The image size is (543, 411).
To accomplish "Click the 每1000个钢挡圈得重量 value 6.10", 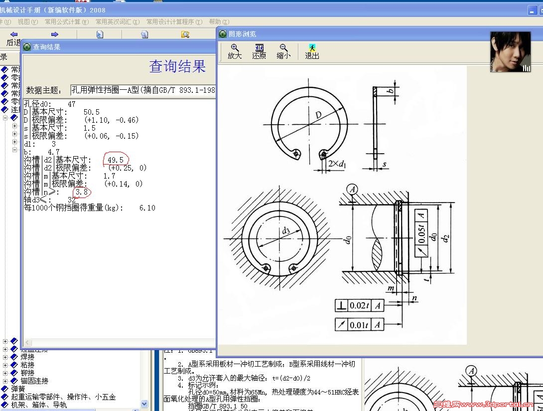I will coord(147,208).
